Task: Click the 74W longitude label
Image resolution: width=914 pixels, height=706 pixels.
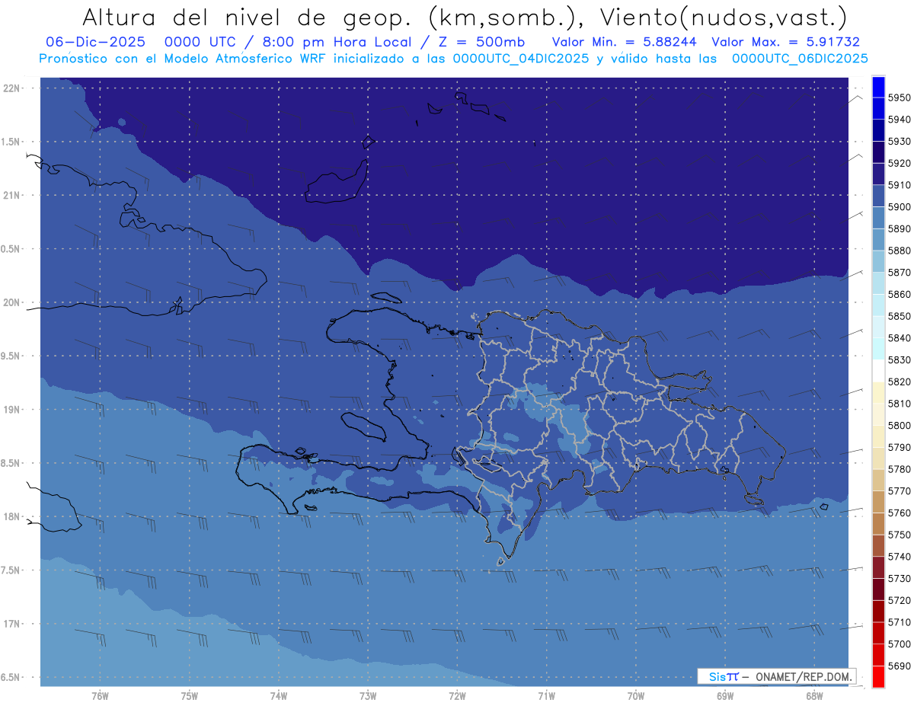Action: (279, 696)
